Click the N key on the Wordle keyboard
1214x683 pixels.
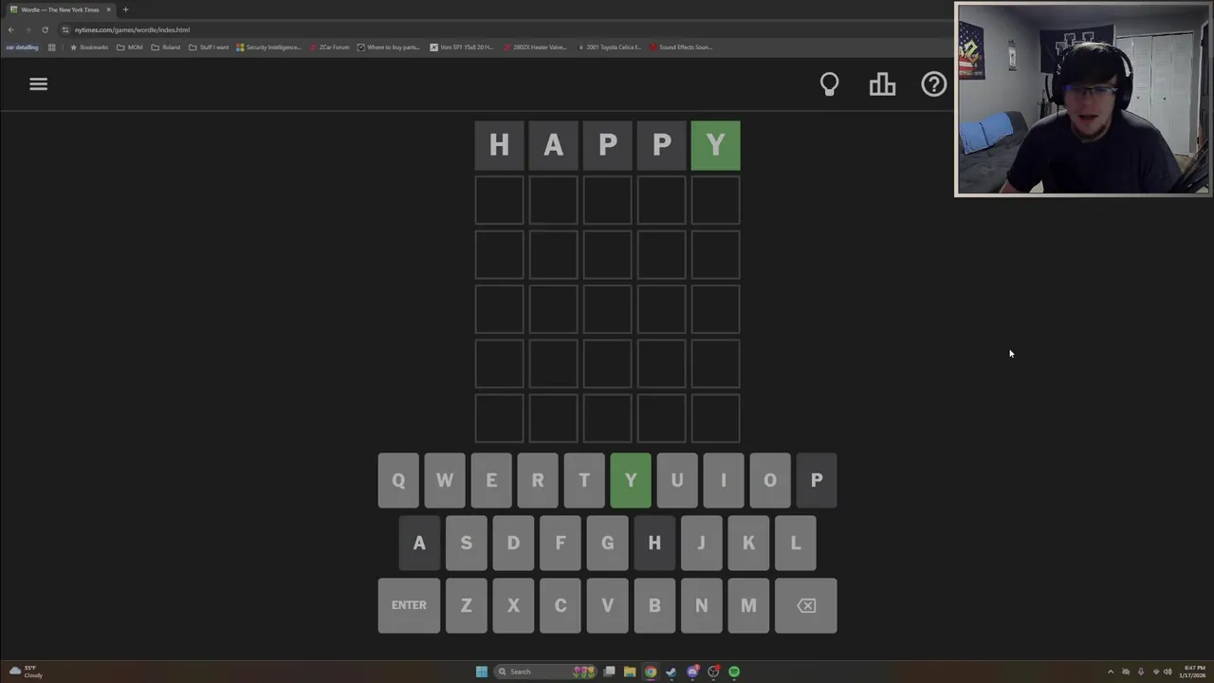click(x=701, y=605)
